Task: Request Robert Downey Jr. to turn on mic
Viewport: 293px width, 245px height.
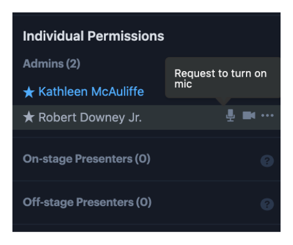Action: click(230, 116)
